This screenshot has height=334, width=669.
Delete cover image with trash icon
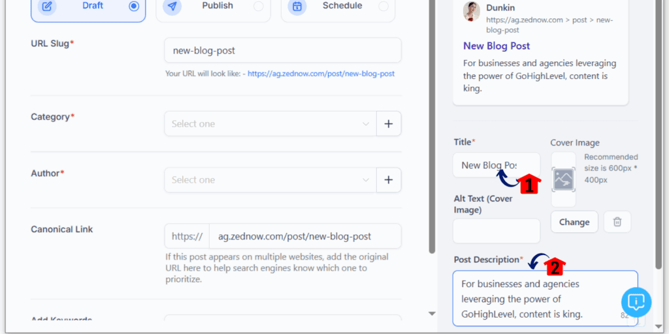click(617, 222)
